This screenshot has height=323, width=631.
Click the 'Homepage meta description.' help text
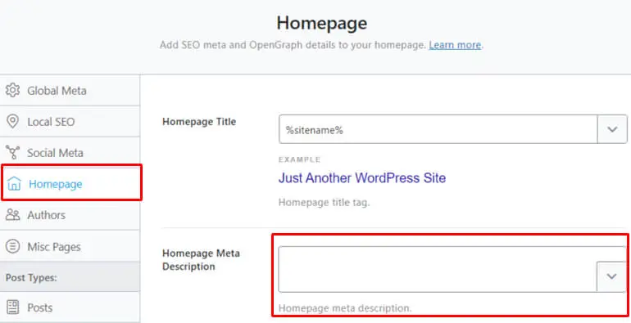tap(345, 308)
